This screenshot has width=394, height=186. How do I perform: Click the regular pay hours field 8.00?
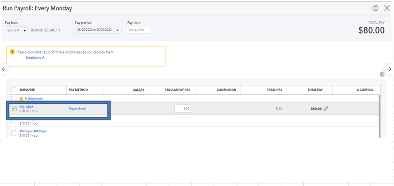183,108
